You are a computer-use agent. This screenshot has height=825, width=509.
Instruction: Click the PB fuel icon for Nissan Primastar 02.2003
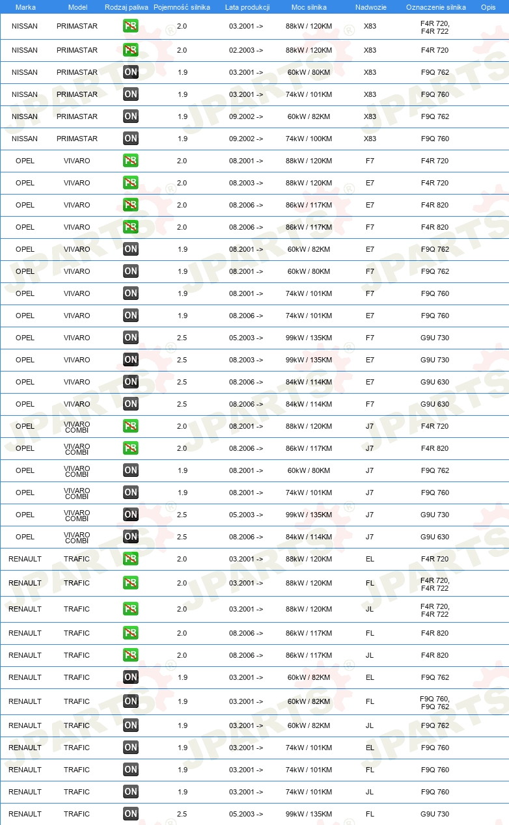tap(131, 50)
